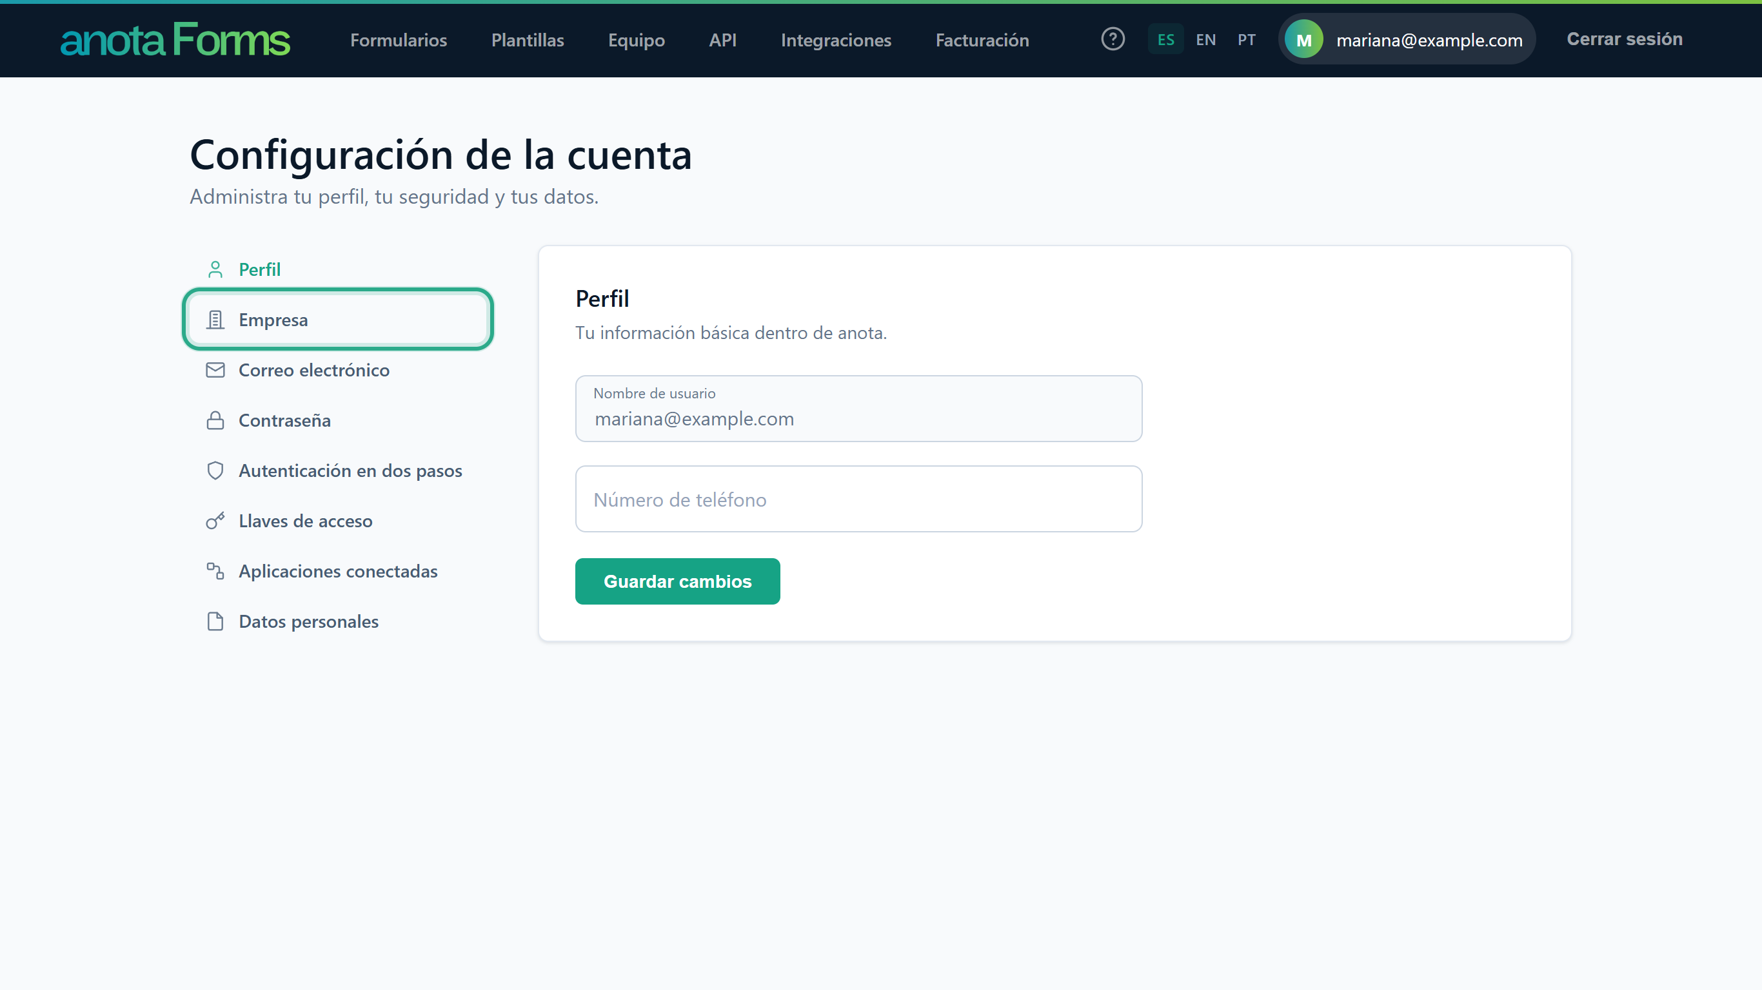Screen dimensions: 1762x990
Task: Click the Contraseña padlock icon
Action: click(215, 420)
